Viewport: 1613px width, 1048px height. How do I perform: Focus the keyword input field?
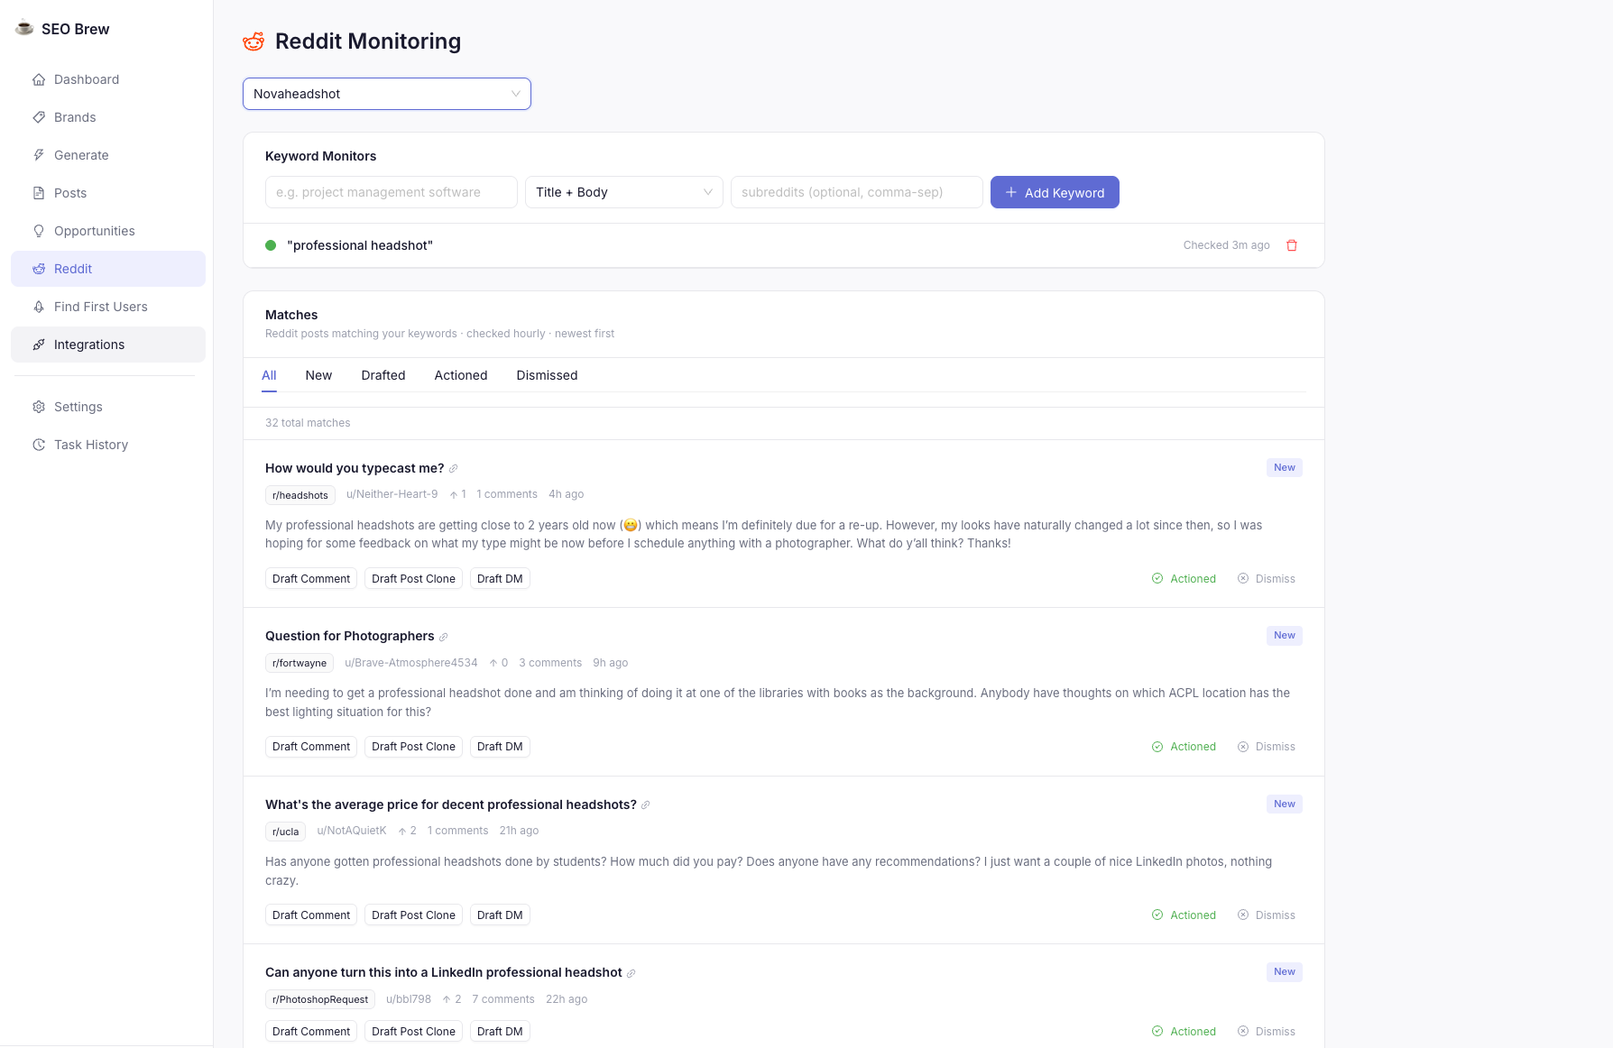click(x=392, y=192)
